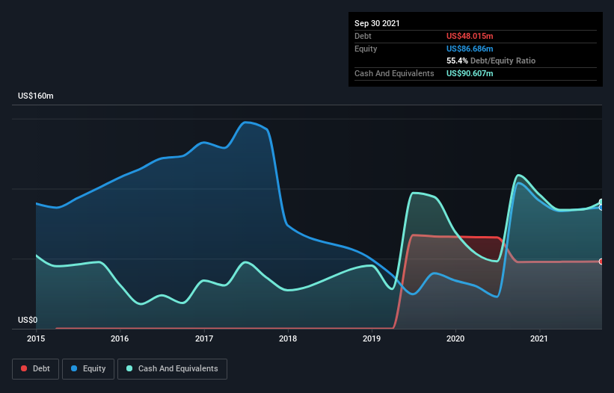Click the US$86.686m equity value
Image resolution: width=614 pixels, height=393 pixels.
[470, 49]
